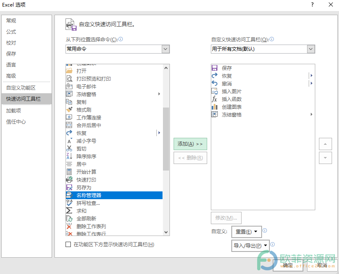Screen dimensions: 339x274
Task: Click the 冻结窗格 icon in left command list
Action: 69,94
